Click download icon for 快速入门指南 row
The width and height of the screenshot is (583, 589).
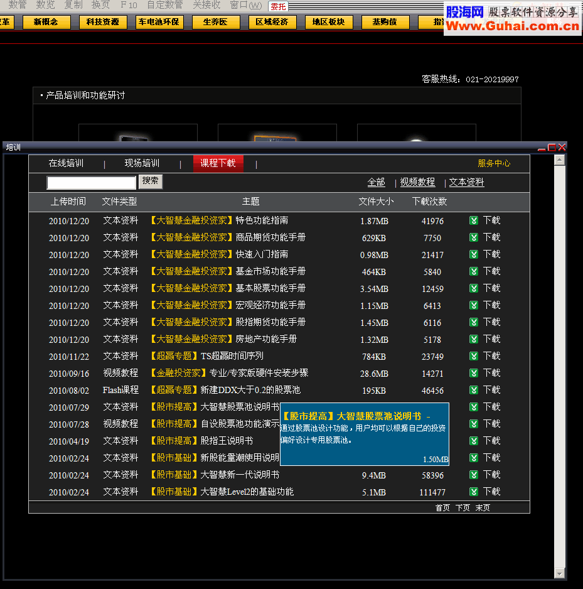tap(473, 254)
